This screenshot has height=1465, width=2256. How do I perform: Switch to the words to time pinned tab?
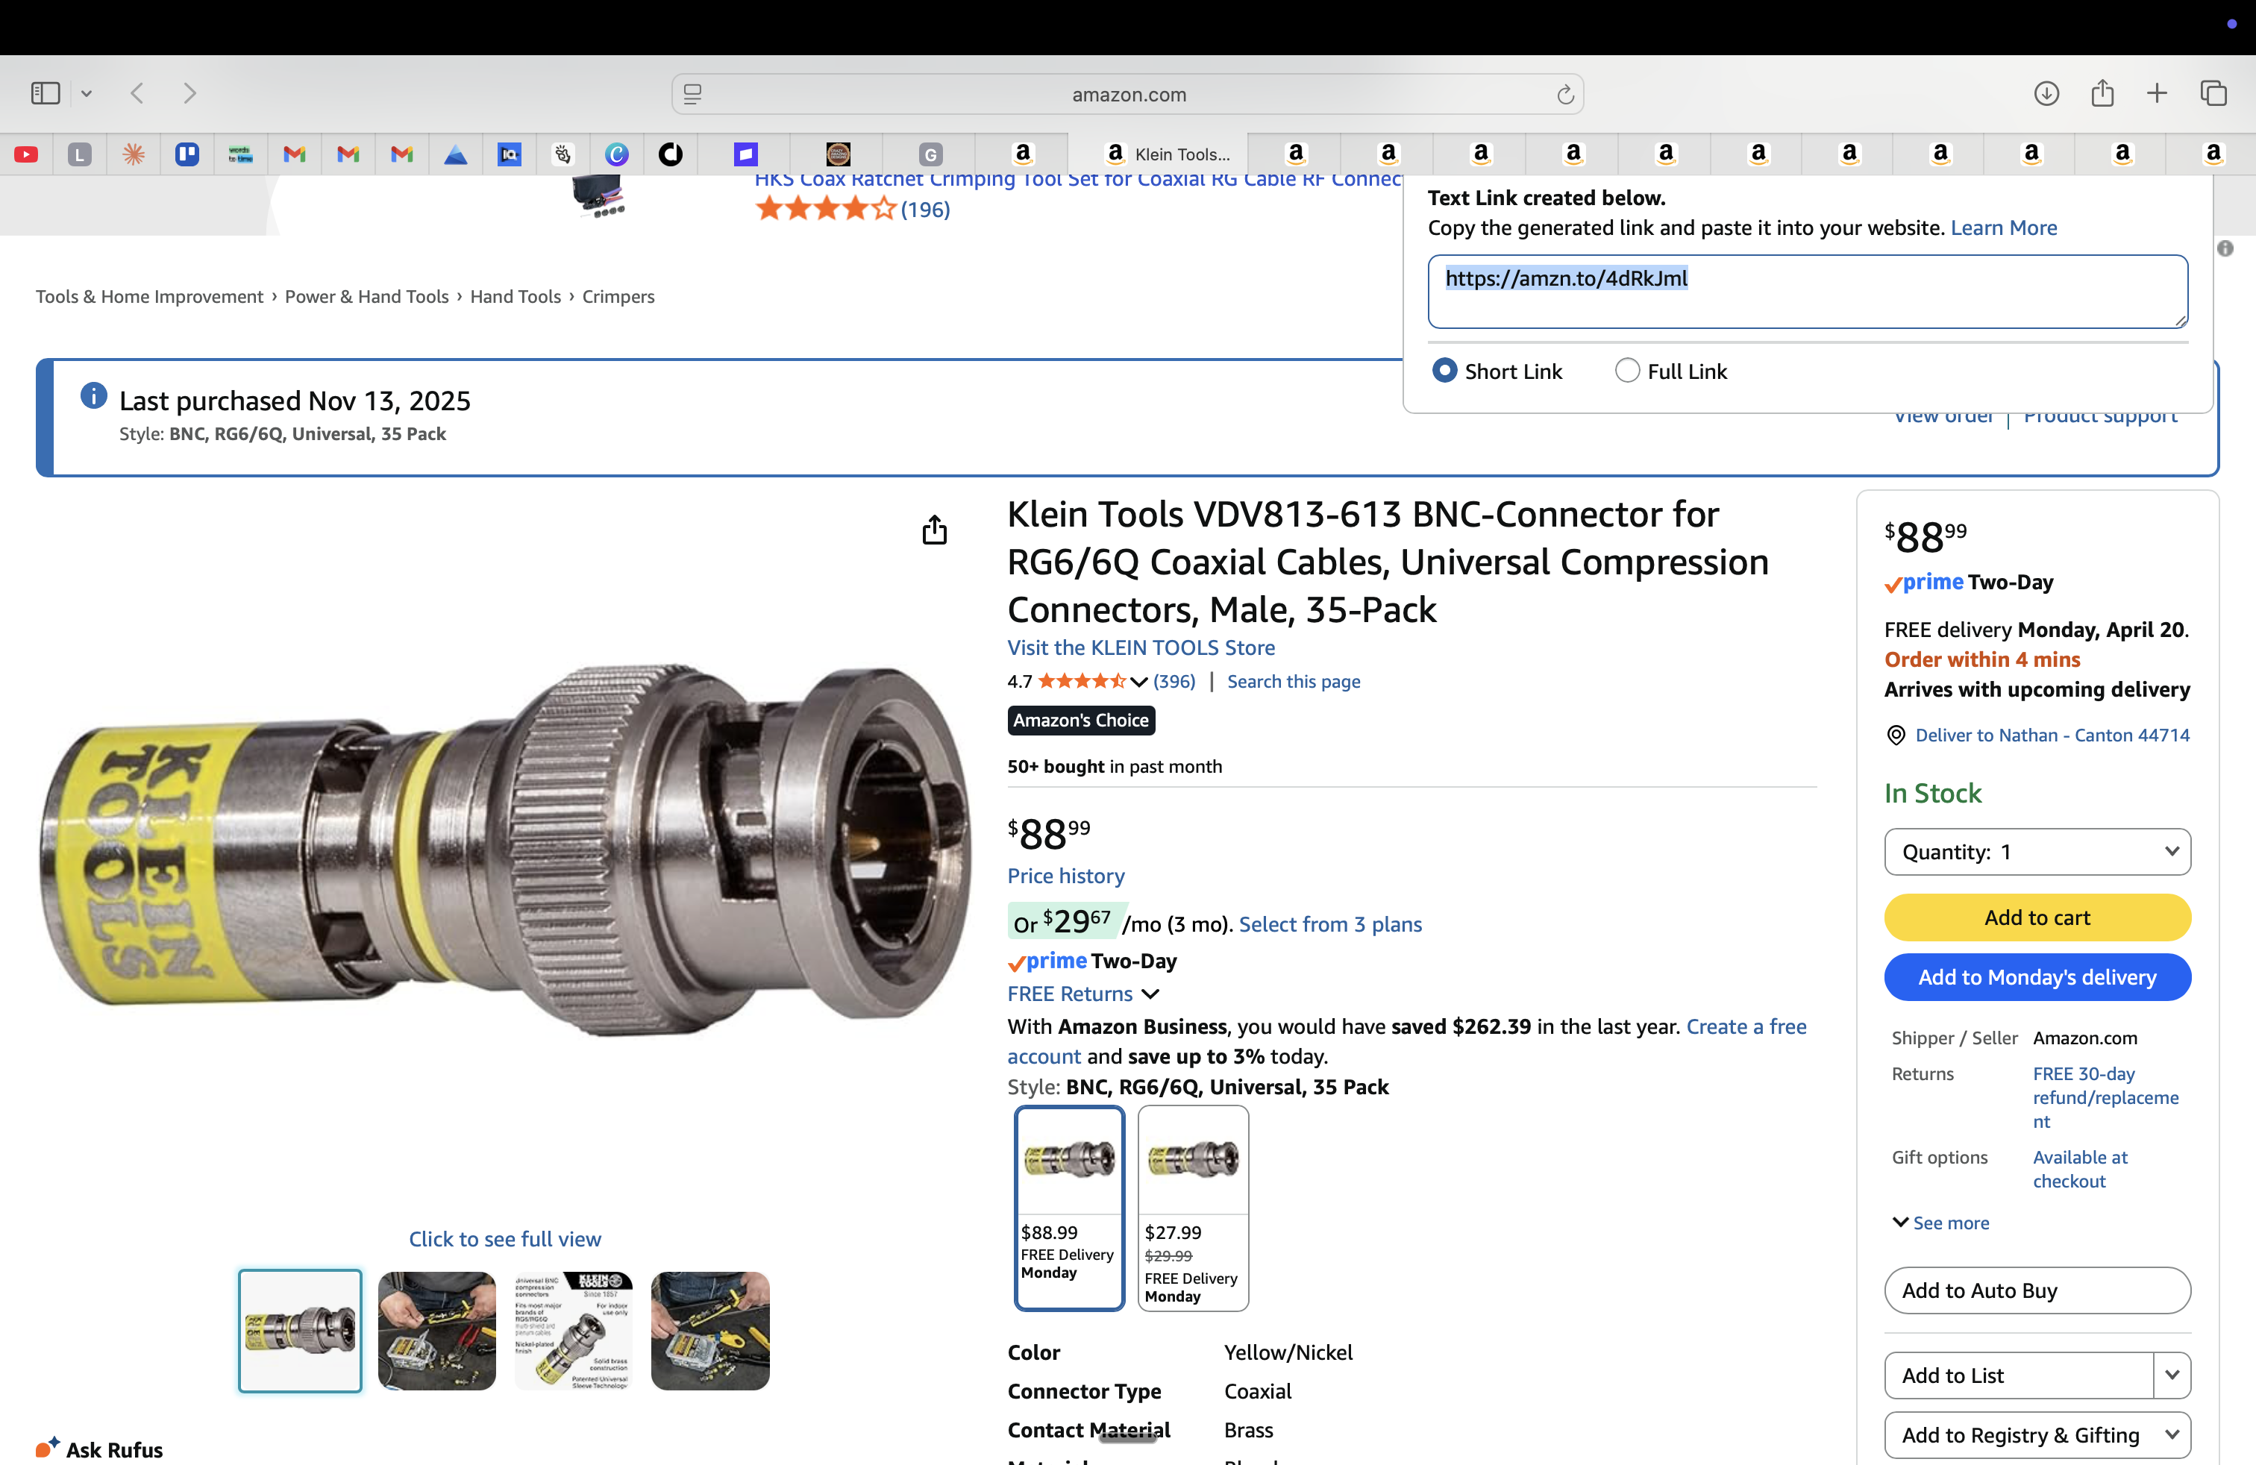click(x=239, y=154)
